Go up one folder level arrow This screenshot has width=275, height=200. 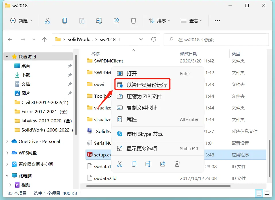point(44,40)
